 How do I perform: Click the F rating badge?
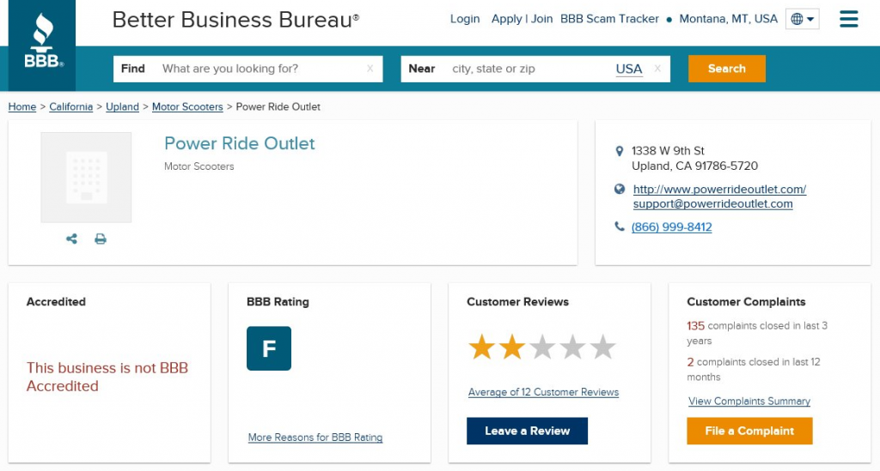click(269, 348)
